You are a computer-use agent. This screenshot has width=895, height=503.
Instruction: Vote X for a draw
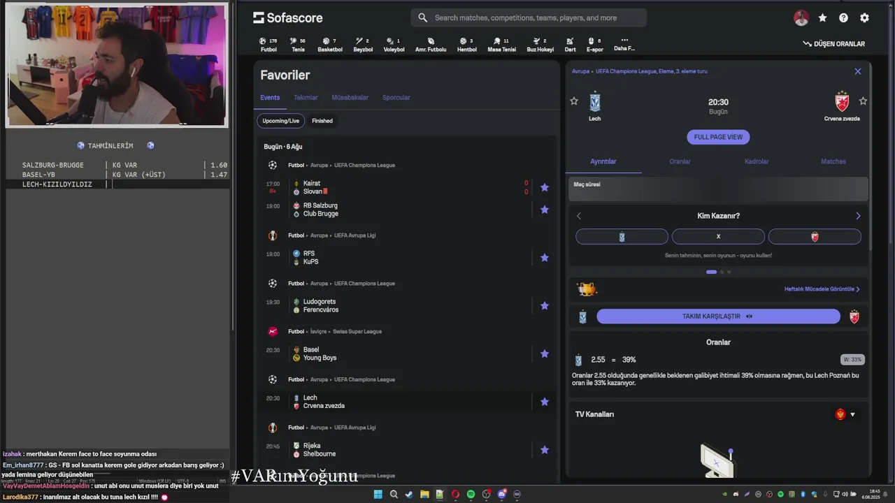pos(718,237)
